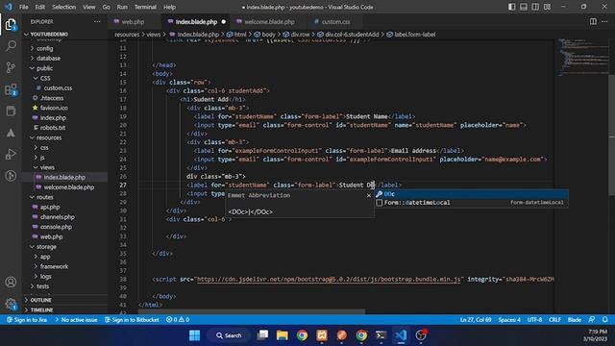Open the Visual Studio Code taskbar icon
Image resolution: width=615 pixels, height=346 pixels.
pos(401,335)
